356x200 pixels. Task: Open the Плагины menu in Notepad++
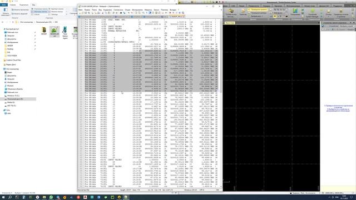(165, 10)
